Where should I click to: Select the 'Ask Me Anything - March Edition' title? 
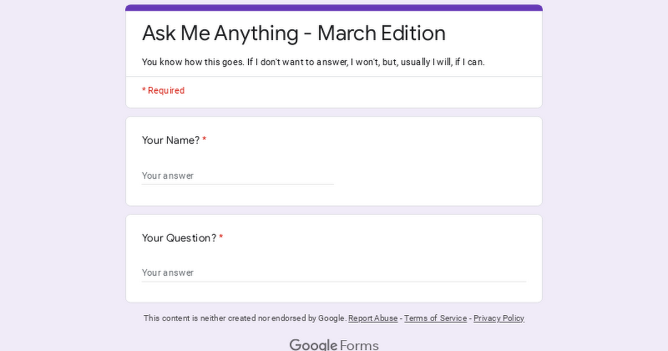(294, 33)
